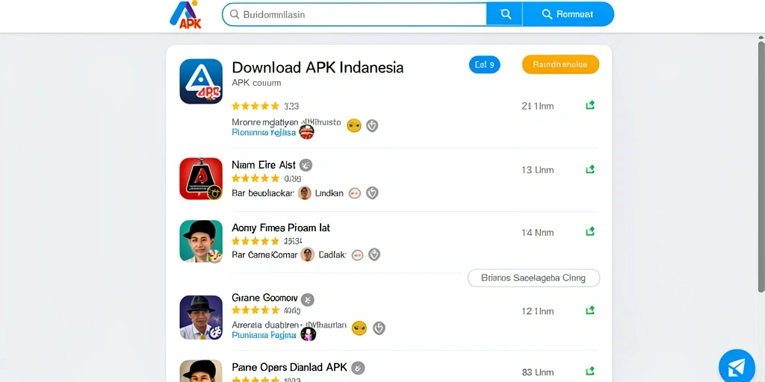The height and width of the screenshot is (382, 765).
Task: Click the Btianos Sacelageba Cinng button
Action: click(533, 278)
